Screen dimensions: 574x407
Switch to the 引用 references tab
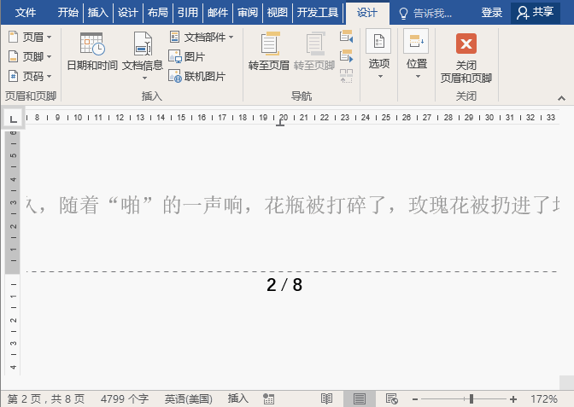[x=188, y=13]
